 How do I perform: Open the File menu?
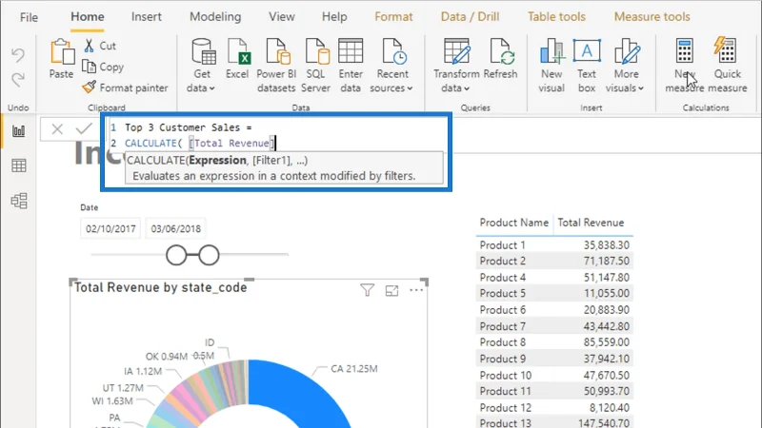29,17
